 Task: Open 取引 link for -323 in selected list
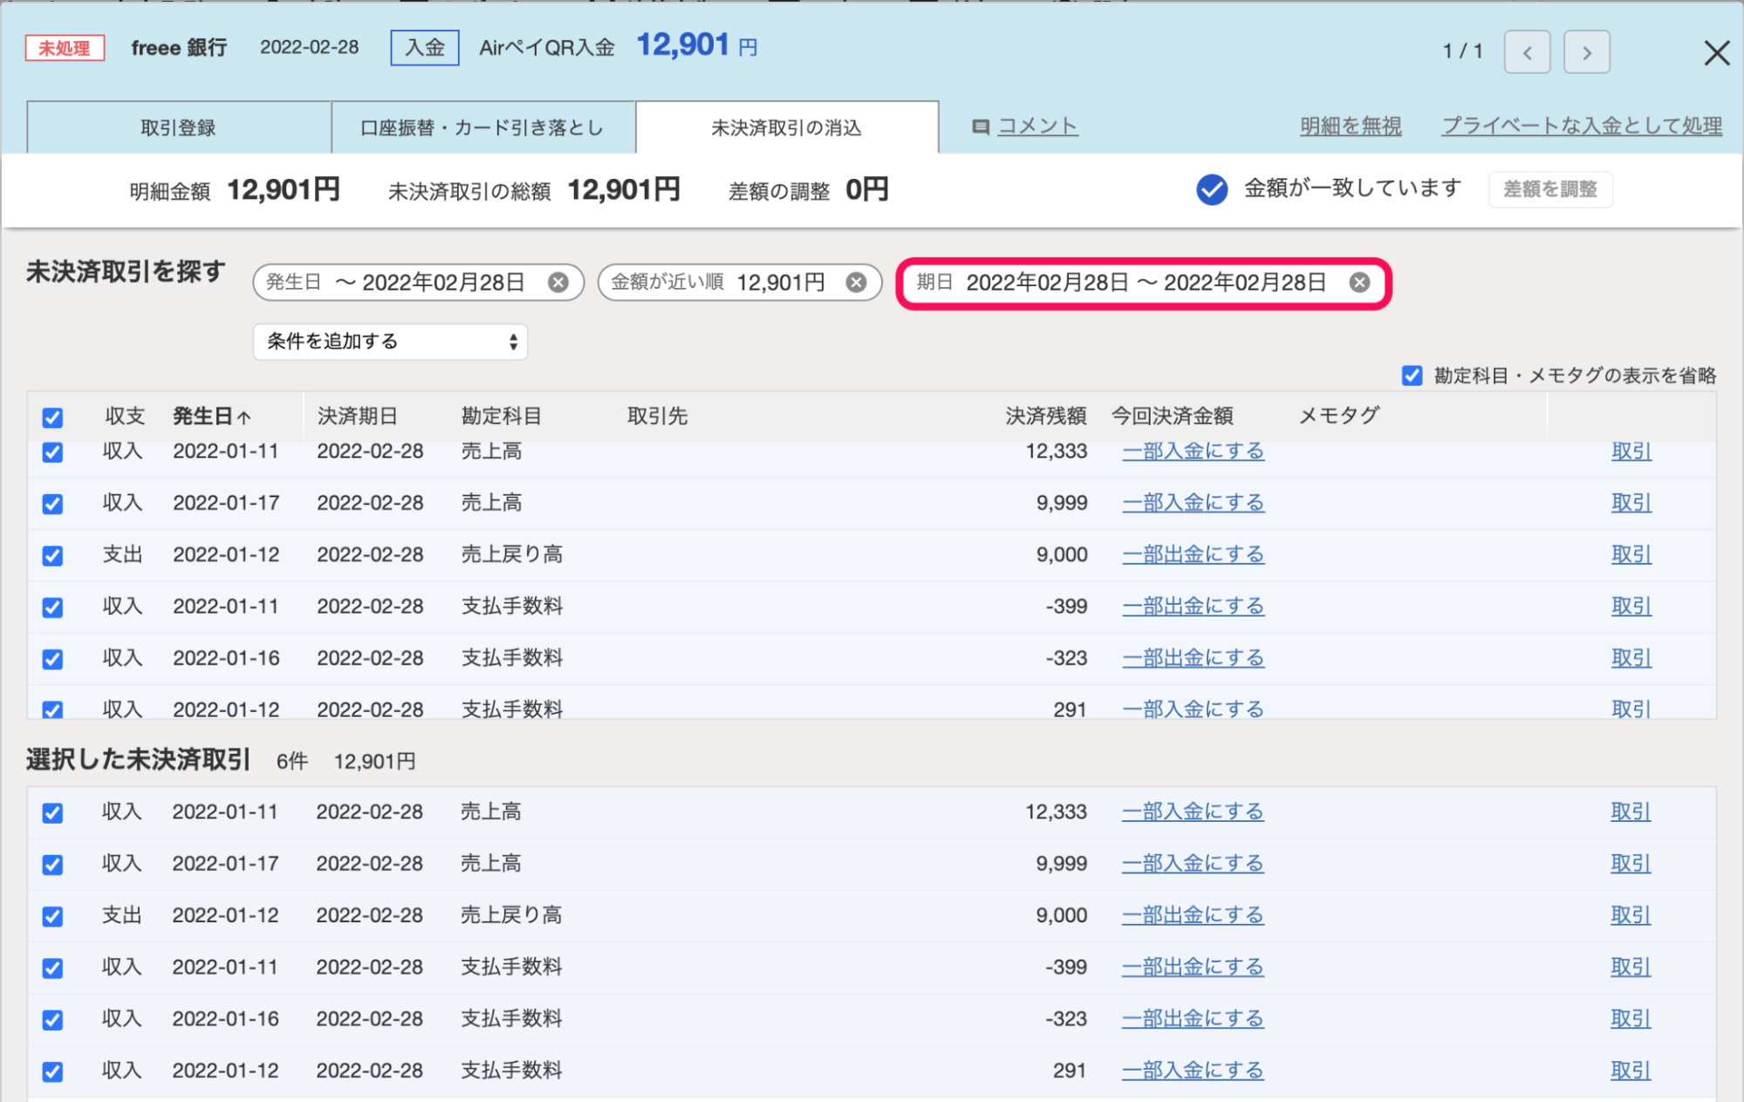coord(1631,1018)
